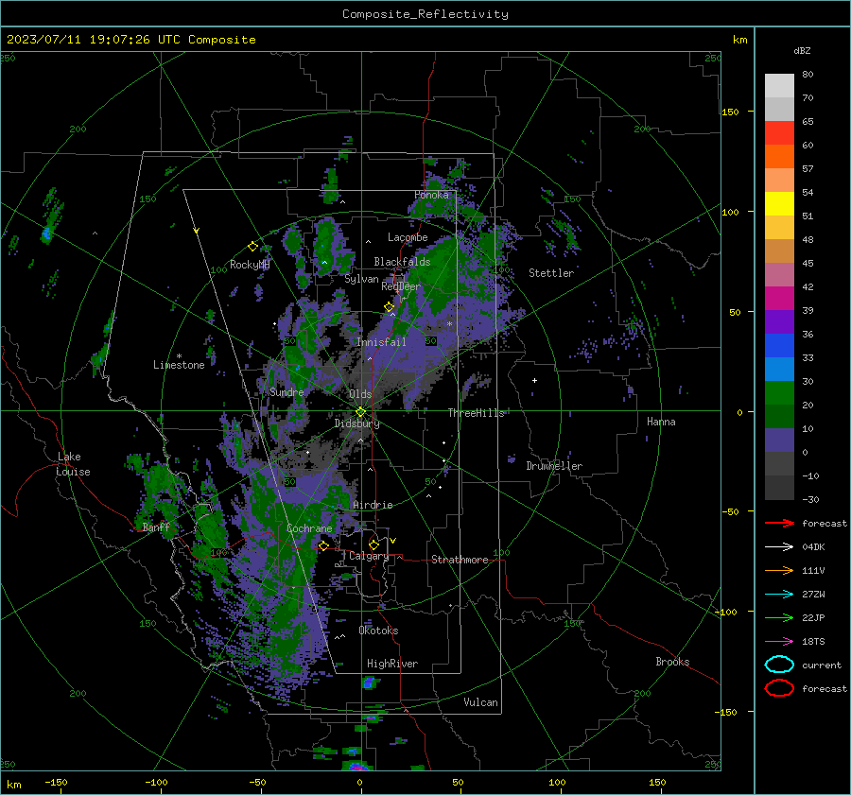The width and height of the screenshot is (851, 795).
Task: Click the ThreeHills label
Action: [476, 413]
